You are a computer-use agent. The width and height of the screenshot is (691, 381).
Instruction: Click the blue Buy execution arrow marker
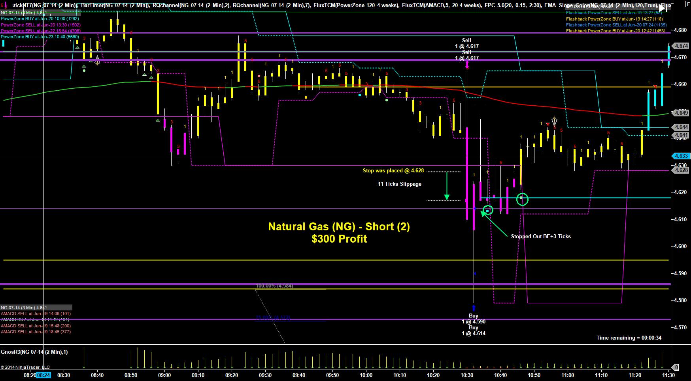pyautogui.click(x=474, y=308)
